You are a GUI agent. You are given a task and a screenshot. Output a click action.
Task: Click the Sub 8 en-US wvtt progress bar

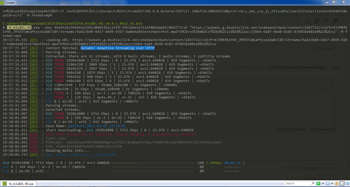(152, 171)
